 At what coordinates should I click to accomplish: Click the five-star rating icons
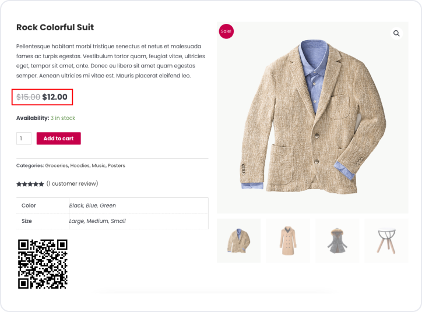click(30, 184)
